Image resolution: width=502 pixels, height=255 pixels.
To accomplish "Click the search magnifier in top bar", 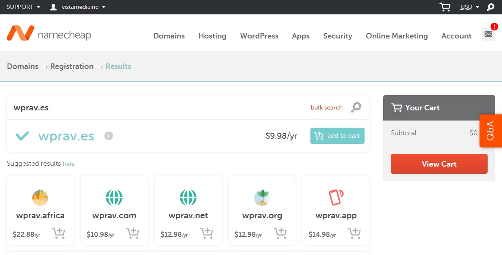I will 491,7.
